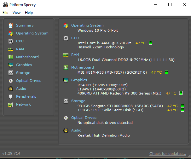
Task: Open the Help menu
Action: 29,13
